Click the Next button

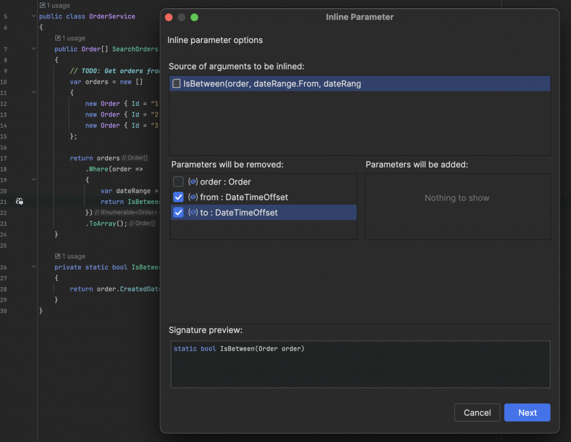click(527, 412)
